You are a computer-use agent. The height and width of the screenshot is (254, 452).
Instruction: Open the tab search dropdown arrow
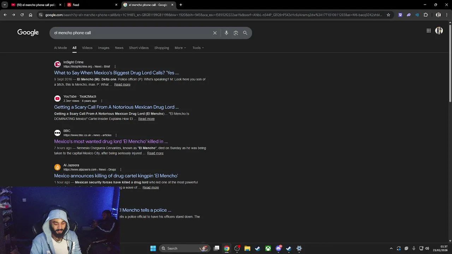pos(5,5)
